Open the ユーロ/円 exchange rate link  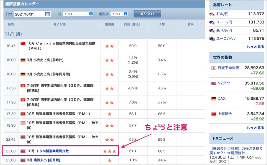(x=224, y=22)
